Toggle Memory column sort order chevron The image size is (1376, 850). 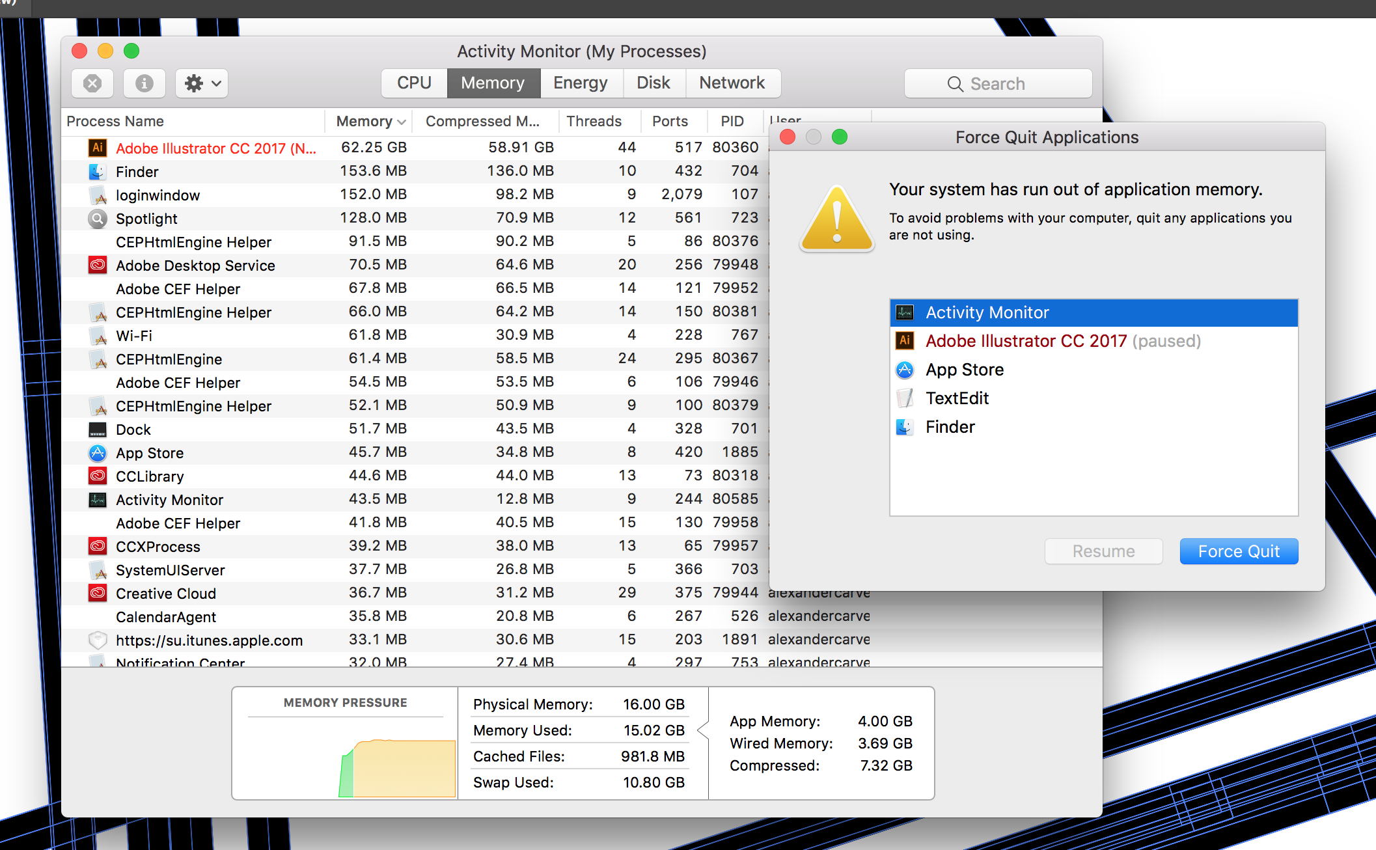401,122
